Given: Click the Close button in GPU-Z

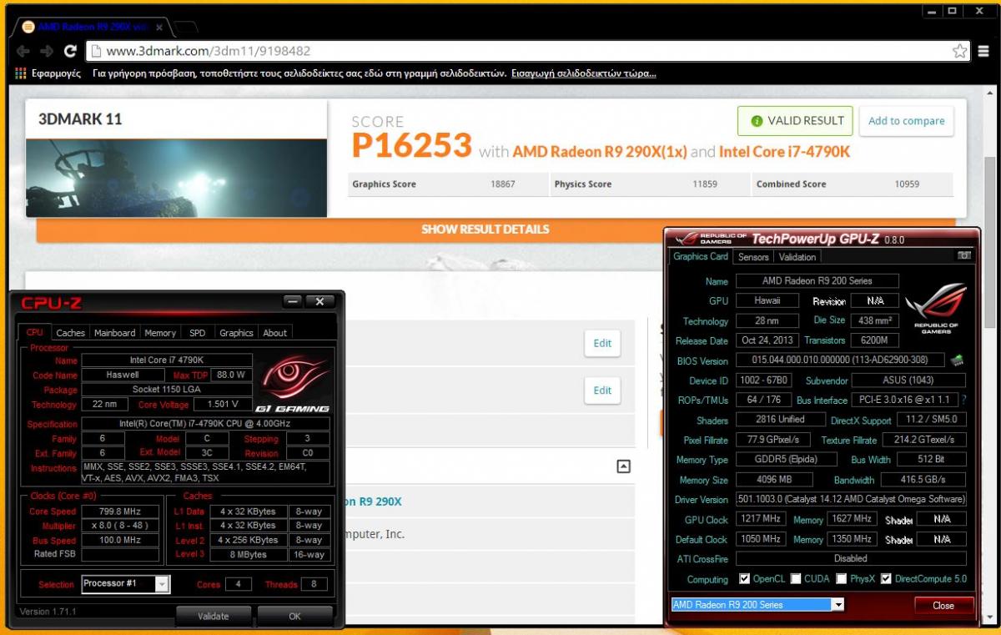Looking at the screenshot, I should [x=943, y=605].
